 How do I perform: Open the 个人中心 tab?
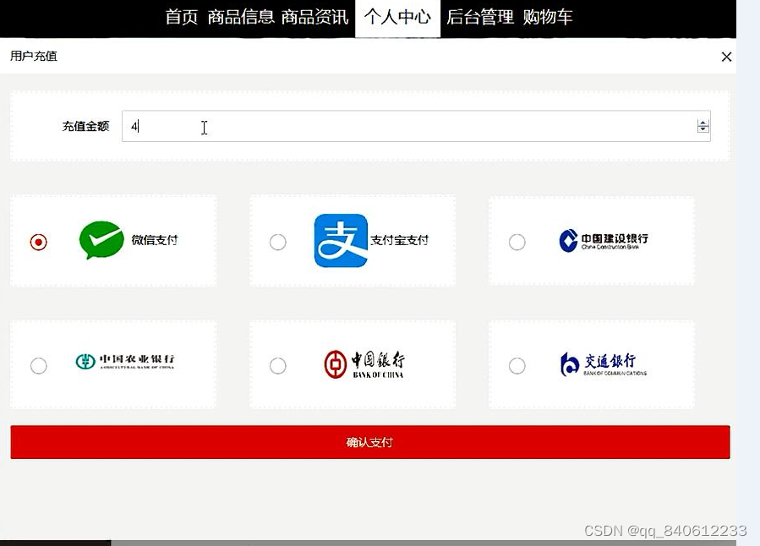coord(397,18)
